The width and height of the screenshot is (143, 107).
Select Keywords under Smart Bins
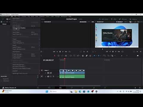point(6,79)
